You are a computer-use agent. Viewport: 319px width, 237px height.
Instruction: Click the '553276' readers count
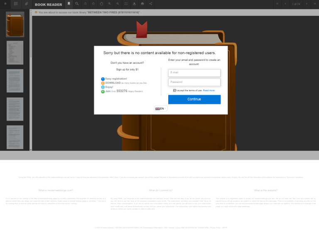[122, 91]
